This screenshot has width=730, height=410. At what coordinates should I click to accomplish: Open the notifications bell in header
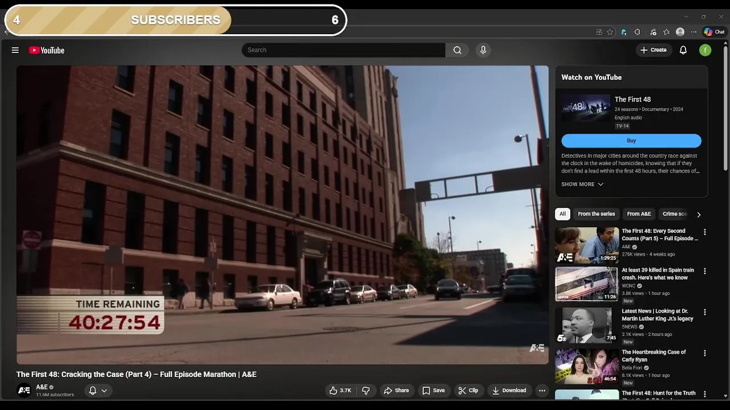683,50
